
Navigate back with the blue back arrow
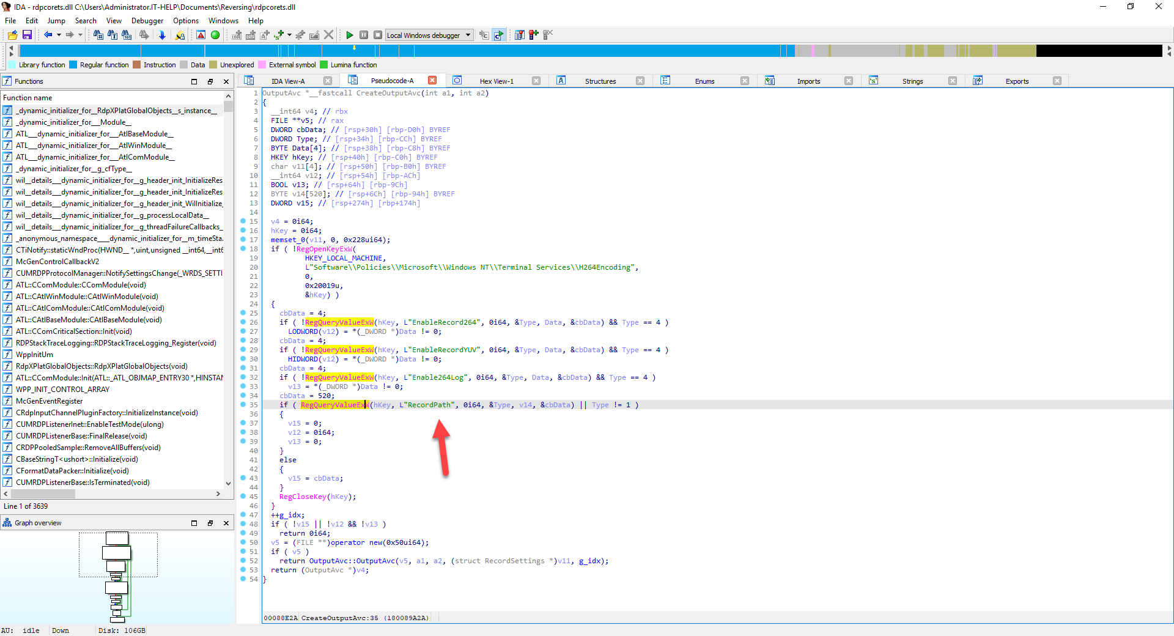pos(49,35)
